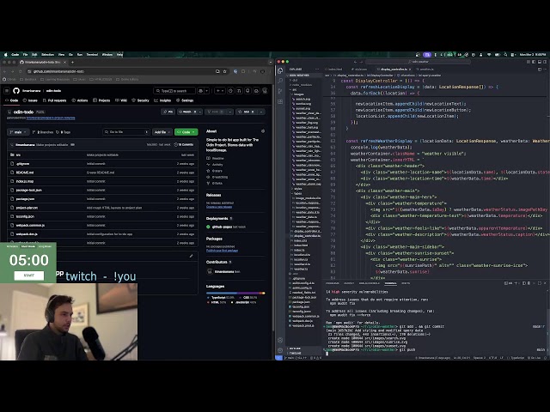Open Actions tab on GitHub repo
The height and width of the screenshot is (412, 550).
point(80,100)
